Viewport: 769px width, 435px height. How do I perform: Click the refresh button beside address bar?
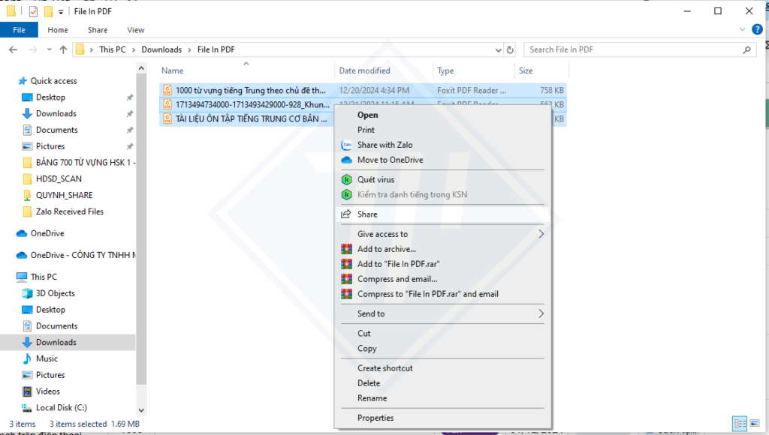(511, 50)
